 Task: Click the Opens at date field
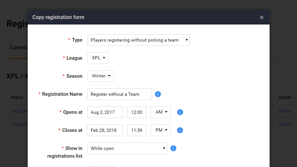[105, 112]
